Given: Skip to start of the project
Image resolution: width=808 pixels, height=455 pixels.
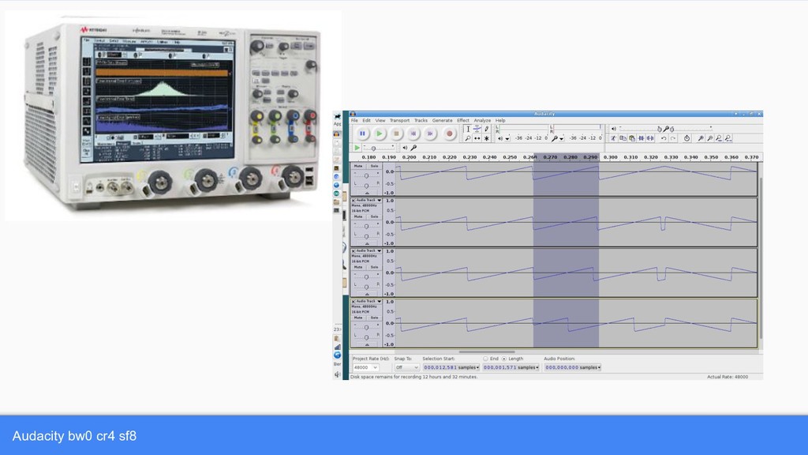Looking at the screenshot, I should [x=413, y=133].
